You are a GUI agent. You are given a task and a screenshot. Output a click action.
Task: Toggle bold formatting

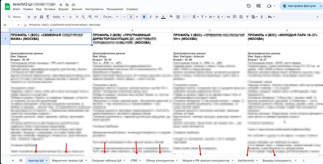[144, 17]
